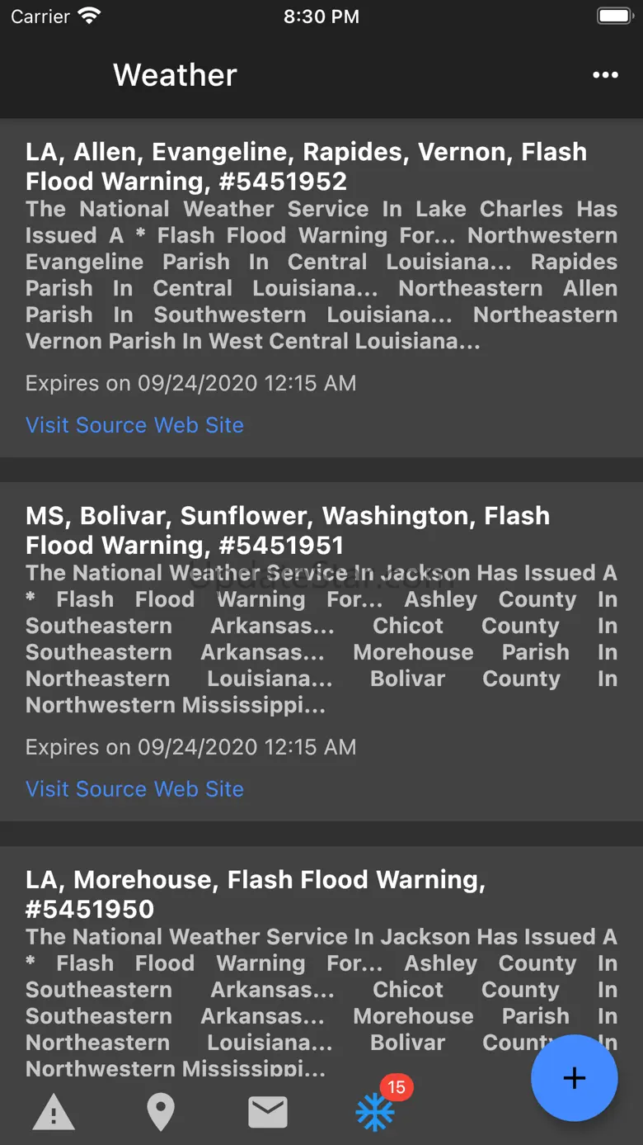Open the envelope messages tab
The width and height of the screenshot is (643, 1145).
click(268, 1112)
